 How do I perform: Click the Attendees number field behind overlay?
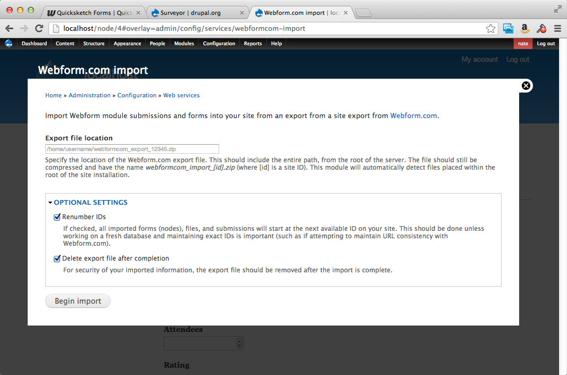click(204, 343)
